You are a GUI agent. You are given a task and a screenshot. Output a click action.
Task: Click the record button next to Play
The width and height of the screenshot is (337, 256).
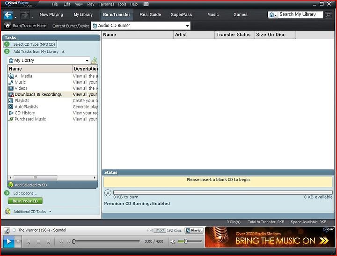click(18, 242)
